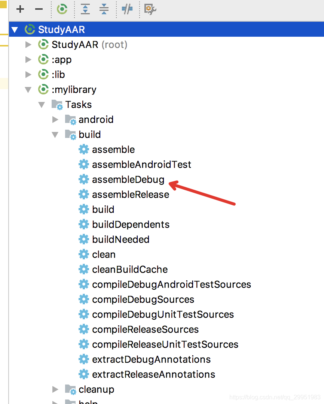Expand all tree nodes in the toolbar

85,9
